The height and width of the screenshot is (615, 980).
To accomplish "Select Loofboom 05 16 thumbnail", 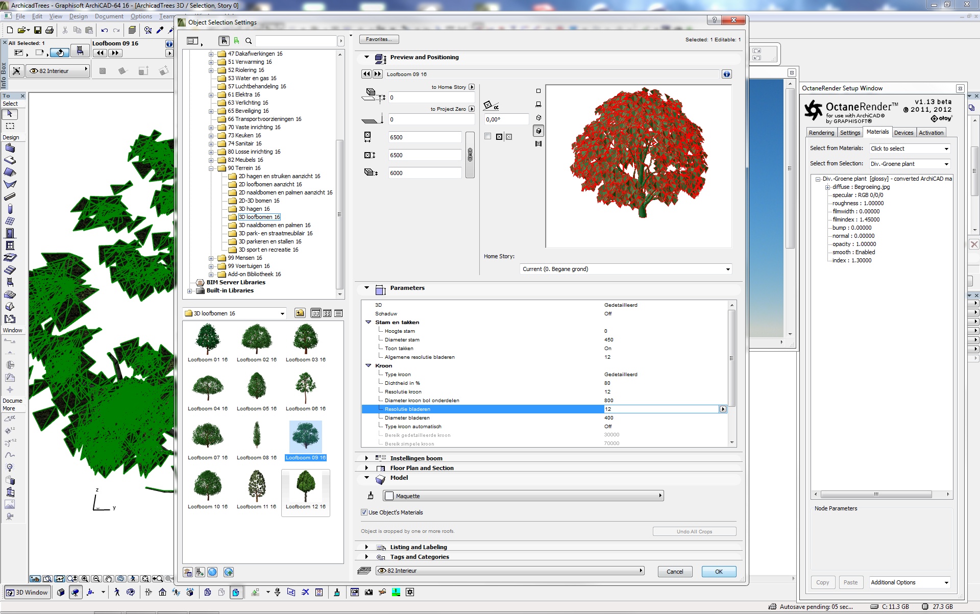I will click(256, 386).
